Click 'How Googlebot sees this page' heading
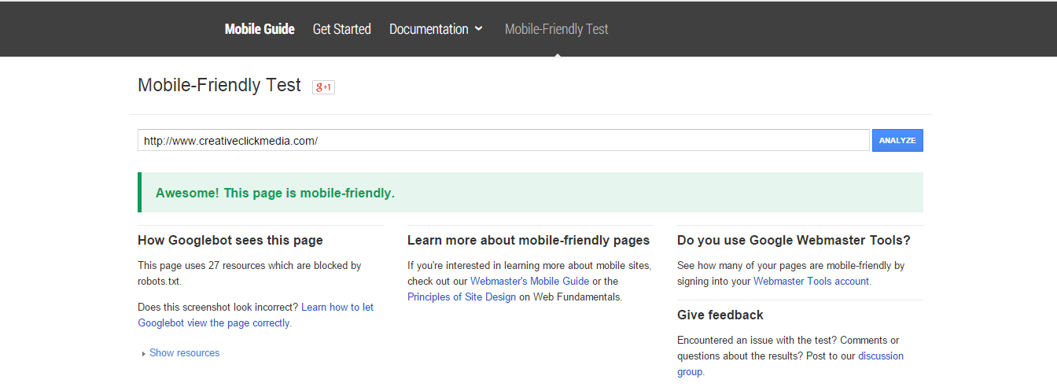Viewport: 1057px width, 387px height. 230,240
